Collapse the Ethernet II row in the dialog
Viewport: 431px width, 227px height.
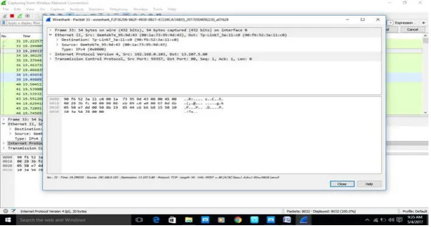click(x=50, y=35)
